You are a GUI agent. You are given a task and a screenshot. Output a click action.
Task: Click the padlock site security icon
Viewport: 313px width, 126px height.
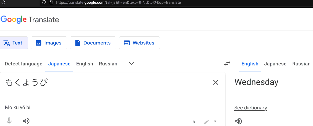click(x=51, y=2)
